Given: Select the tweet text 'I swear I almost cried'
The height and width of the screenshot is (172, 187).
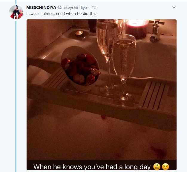Looking at the screenshot, I should tap(46, 14).
